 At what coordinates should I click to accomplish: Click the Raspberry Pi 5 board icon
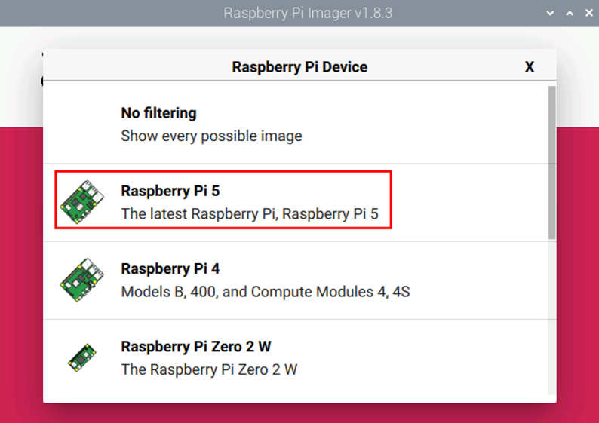[81, 201]
